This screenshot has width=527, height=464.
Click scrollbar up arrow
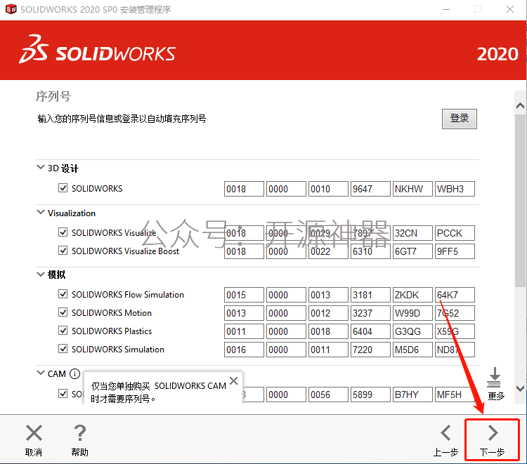[x=520, y=106]
